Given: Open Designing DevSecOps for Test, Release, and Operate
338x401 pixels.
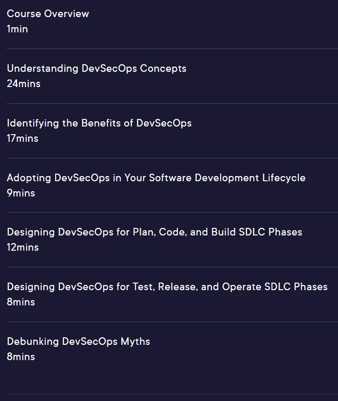Looking at the screenshot, I should 167,287.
